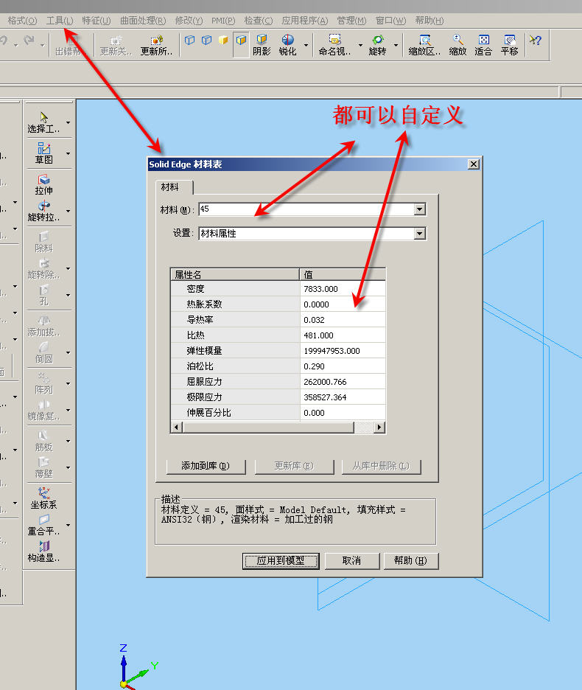Expand the 设置 dropdown arrow
Screen dimensions: 582x690
point(420,233)
